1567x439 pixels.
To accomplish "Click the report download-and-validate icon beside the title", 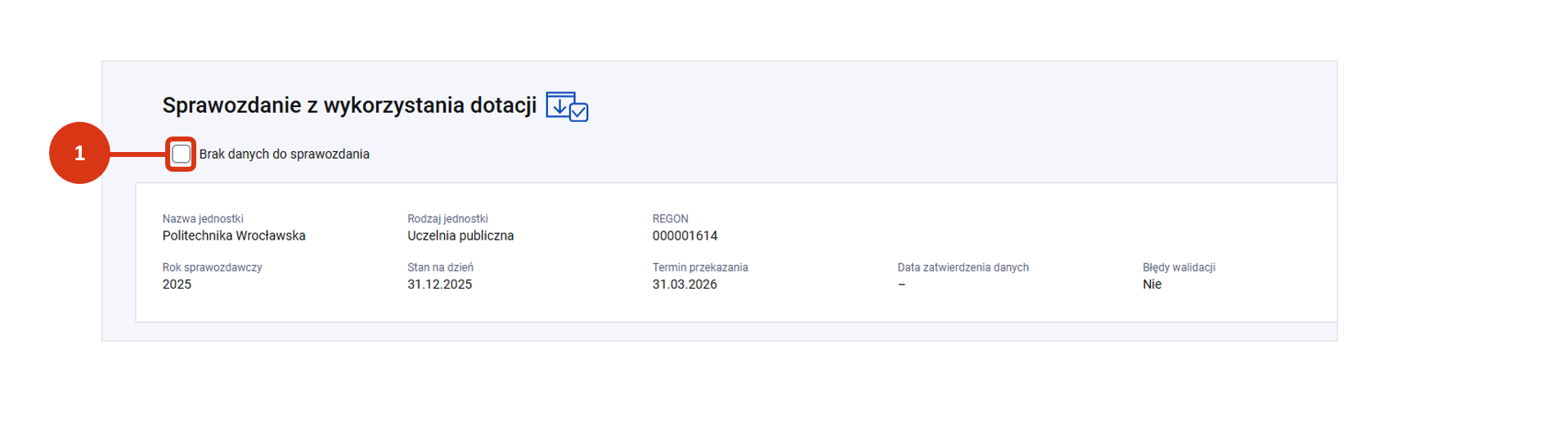I will click(567, 106).
